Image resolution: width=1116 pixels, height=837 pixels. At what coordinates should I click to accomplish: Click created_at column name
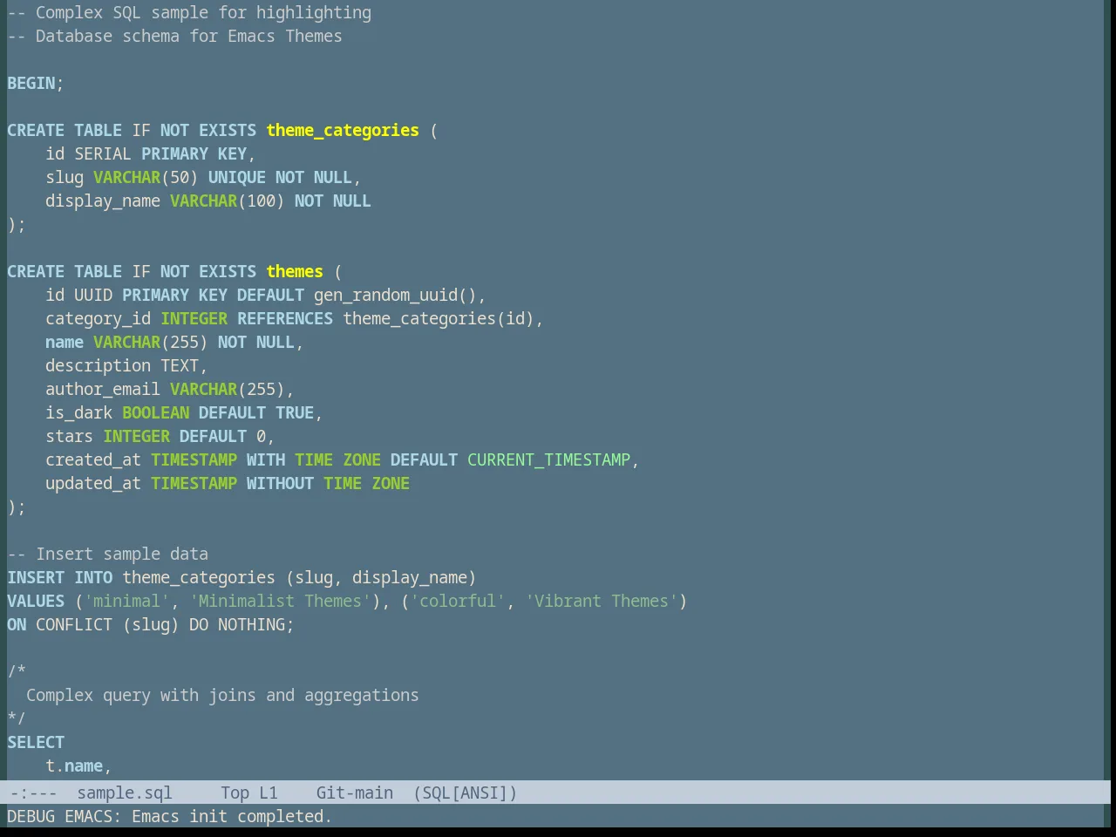point(93,460)
